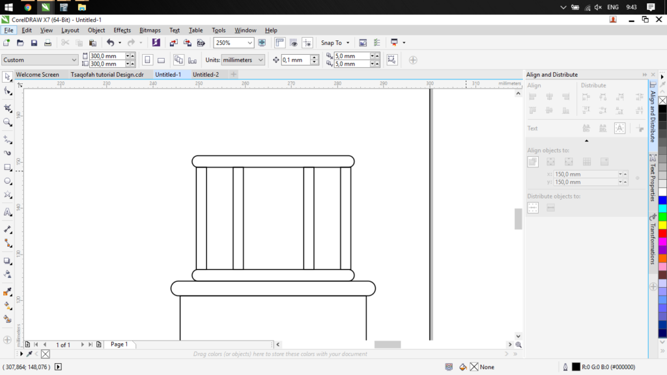Select the Pick tool in the toolbox
Viewport: 667px width, 375px height.
tap(8, 77)
